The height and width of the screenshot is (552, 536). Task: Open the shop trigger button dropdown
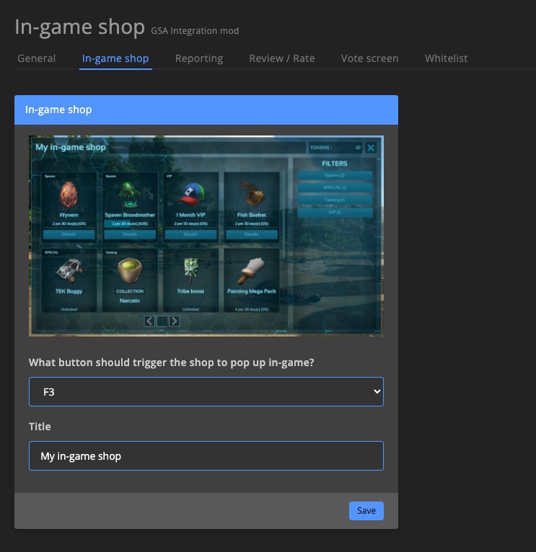pos(206,392)
